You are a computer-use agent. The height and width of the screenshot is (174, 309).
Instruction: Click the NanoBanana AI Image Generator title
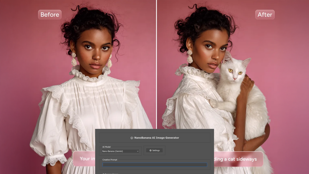point(155,138)
